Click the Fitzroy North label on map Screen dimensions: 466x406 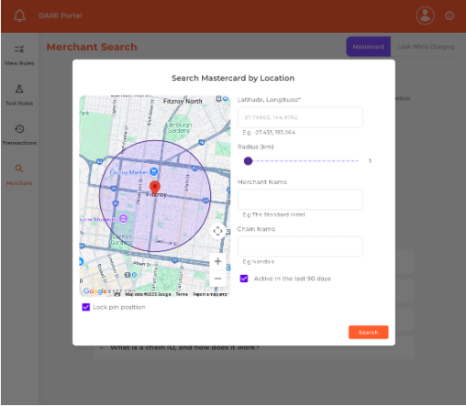point(183,101)
